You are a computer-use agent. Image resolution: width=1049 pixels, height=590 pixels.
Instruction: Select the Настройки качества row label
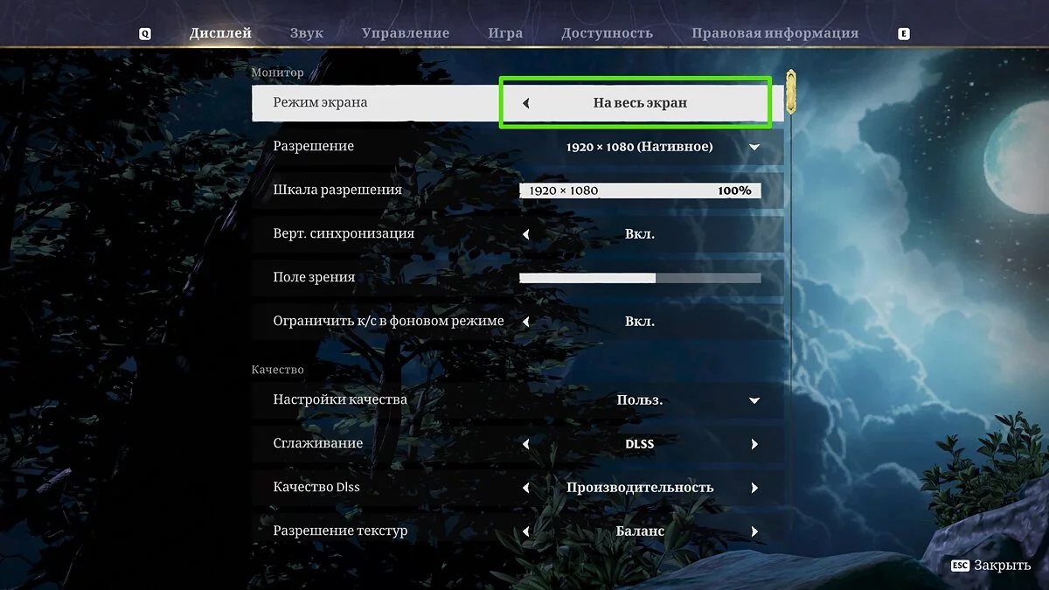click(x=340, y=399)
